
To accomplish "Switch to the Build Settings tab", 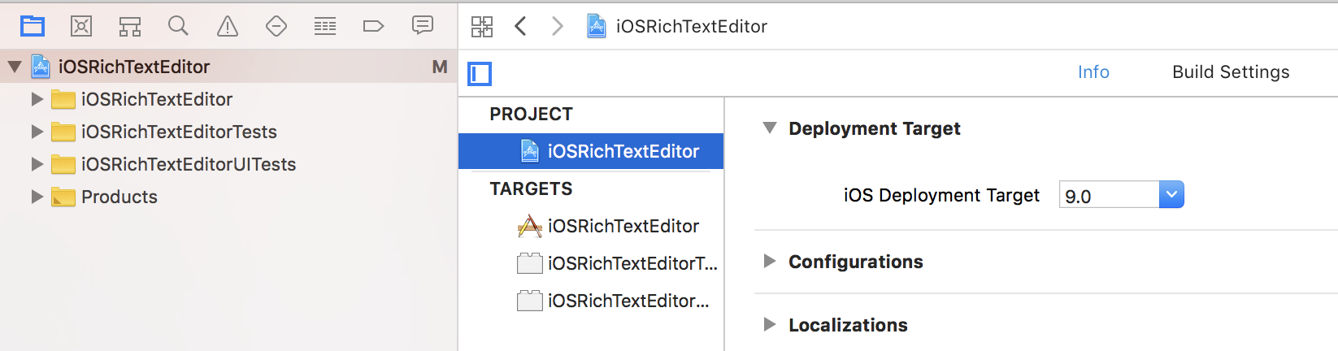I will tap(1231, 72).
